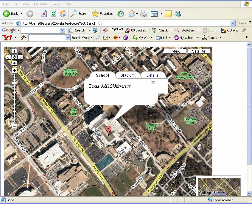The image size is (252, 204).
Task: Click the Google toolbar logo
Action: (9, 30)
